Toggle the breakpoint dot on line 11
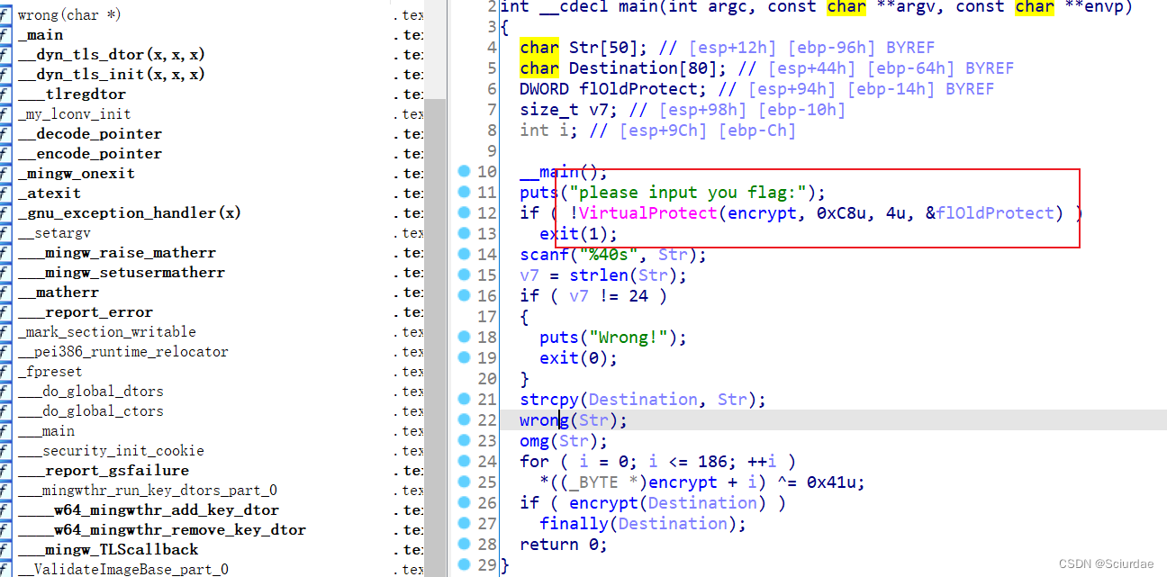This screenshot has height=577, width=1167. [464, 192]
